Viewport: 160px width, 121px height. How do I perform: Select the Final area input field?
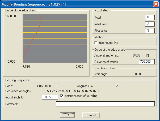pyautogui.click(x=150, y=31)
